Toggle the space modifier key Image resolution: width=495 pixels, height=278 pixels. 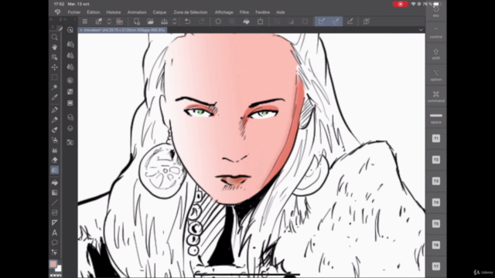pyautogui.click(x=436, y=118)
